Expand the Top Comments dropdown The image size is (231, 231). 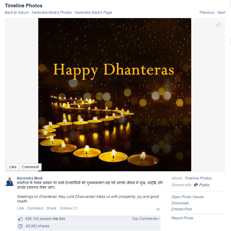pyautogui.click(x=146, y=219)
